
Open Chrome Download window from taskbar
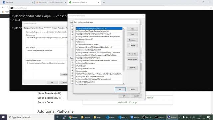click(73, 117)
